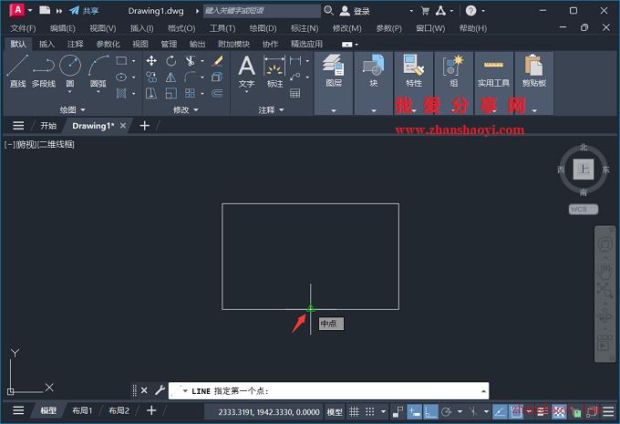Toggle isometric drafting in status bar

pos(473,412)
